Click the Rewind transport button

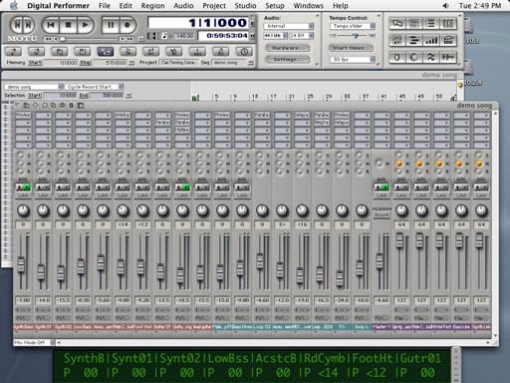click(50, 25)
